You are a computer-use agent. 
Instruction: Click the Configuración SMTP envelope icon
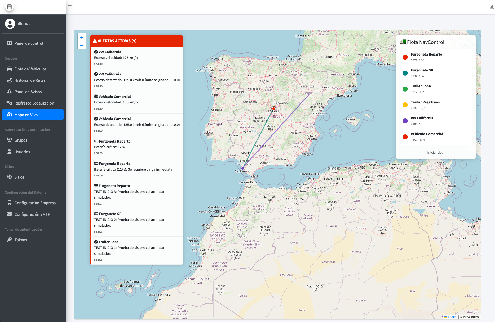(10, 214)
